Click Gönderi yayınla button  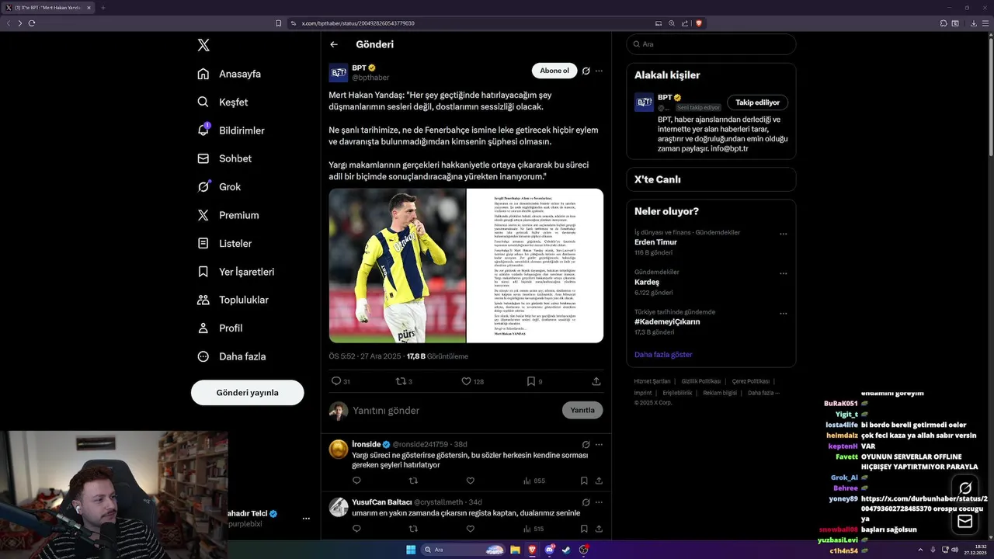247,392
